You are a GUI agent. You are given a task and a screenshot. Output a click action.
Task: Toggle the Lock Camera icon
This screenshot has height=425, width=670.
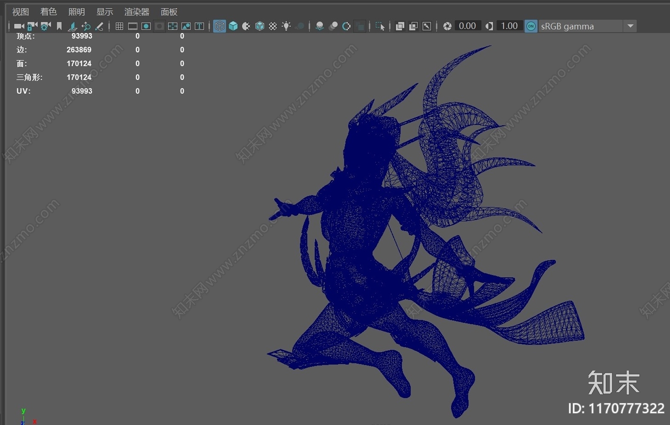[32, 26]
